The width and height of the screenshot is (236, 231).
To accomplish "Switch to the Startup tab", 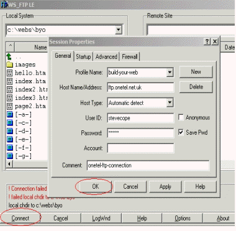I will click(83, 57).
